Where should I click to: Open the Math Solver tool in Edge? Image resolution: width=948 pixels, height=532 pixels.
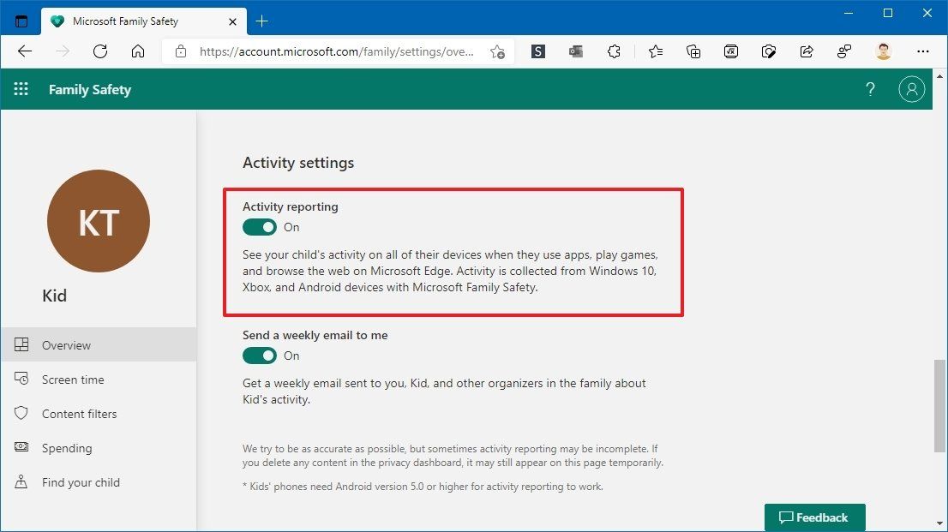730,51
